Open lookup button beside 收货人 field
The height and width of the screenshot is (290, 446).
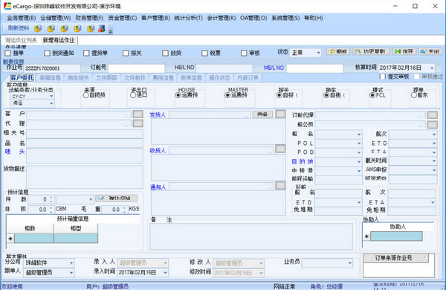(280, 149)
